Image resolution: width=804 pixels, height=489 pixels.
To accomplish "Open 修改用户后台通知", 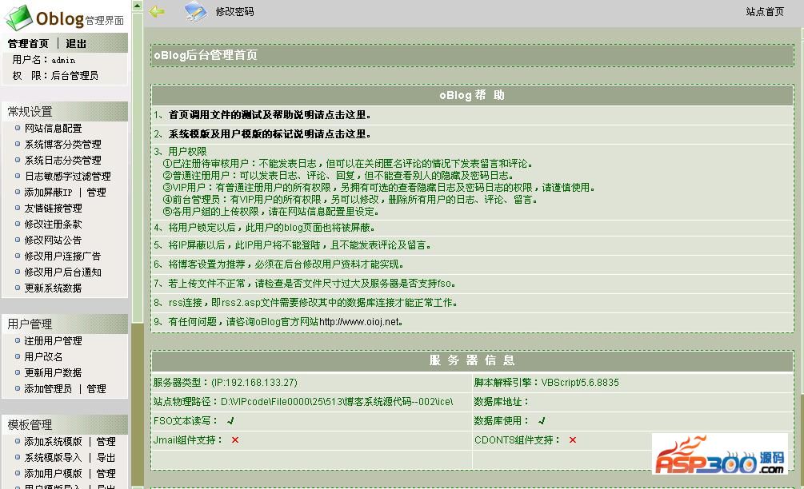I will pyautogui.click(x=62, y=272).
